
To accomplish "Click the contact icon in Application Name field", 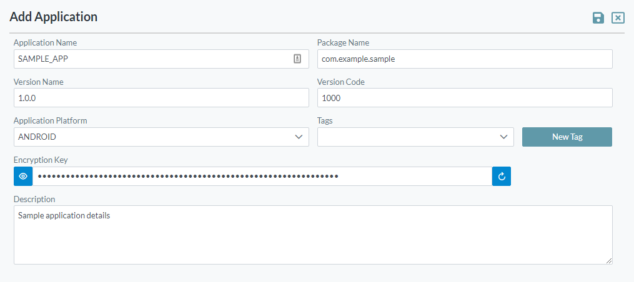I will tap(297, 59).
